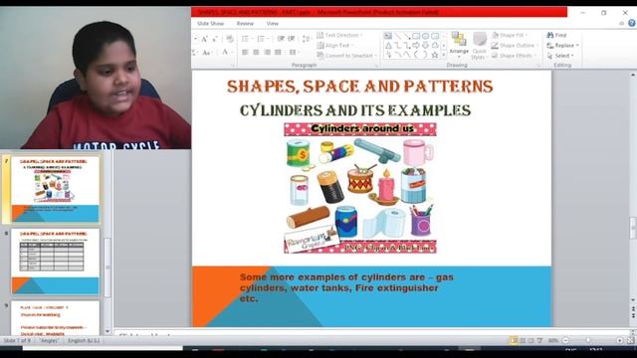Select the Left Brace shape

point(416,55)
